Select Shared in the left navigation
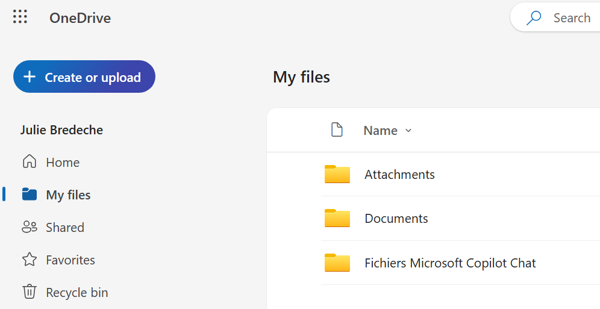This screenshot has height=309, width=600. (x=65, y=228)
